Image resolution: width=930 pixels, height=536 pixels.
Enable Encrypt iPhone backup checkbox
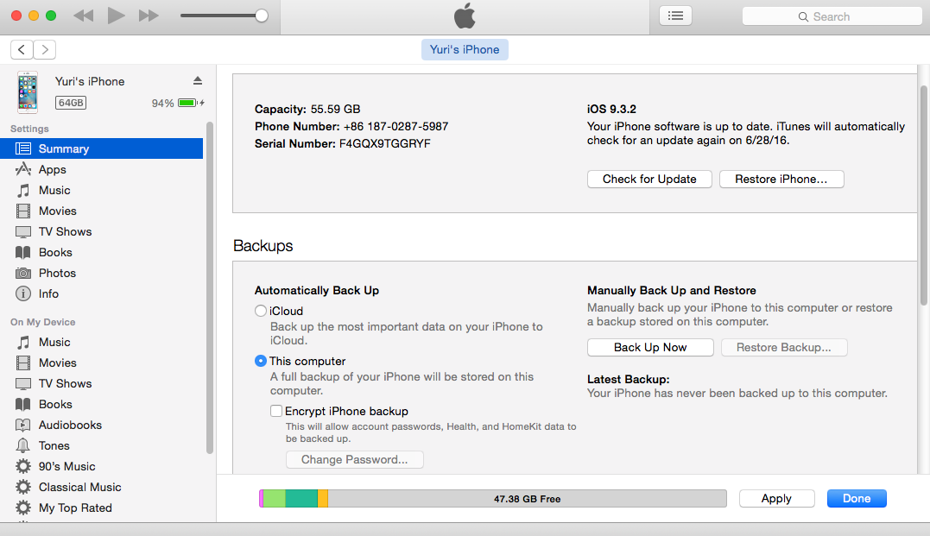pos(275,411)
